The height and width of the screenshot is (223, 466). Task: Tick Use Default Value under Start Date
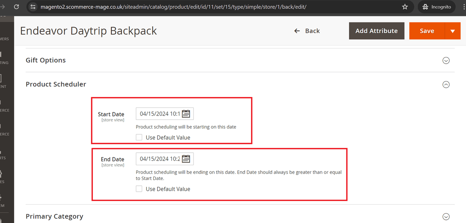(139, 137)
